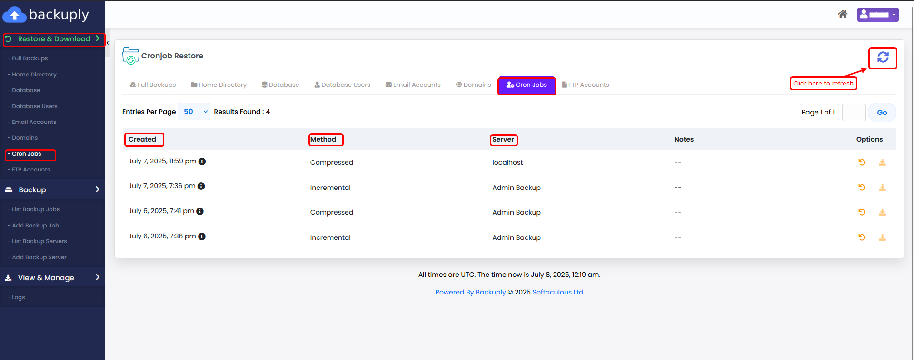Open Add Backup Job in sidebar
The height and width of the screenshot is (360, 914).
pyautogui.click(x=35, y=226)
